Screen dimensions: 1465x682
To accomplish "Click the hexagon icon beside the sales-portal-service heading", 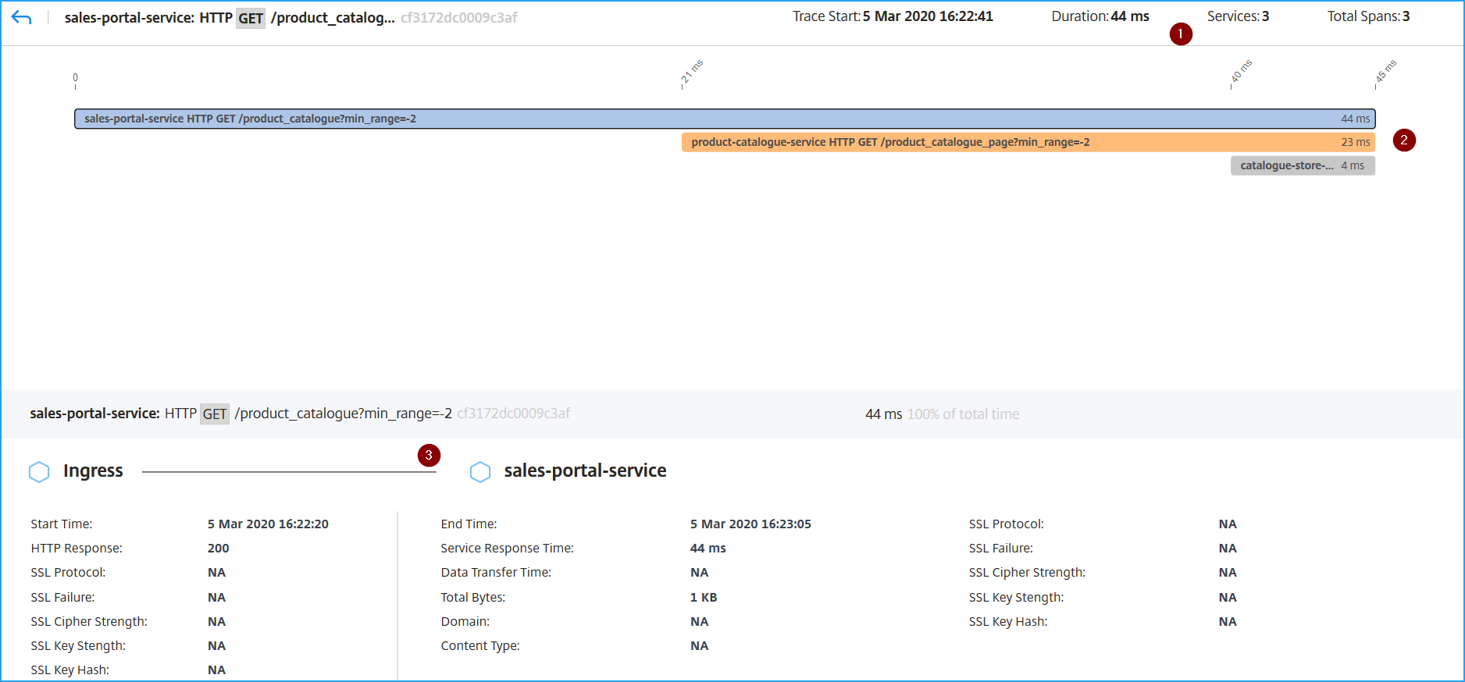I will (x=480, y=471).
